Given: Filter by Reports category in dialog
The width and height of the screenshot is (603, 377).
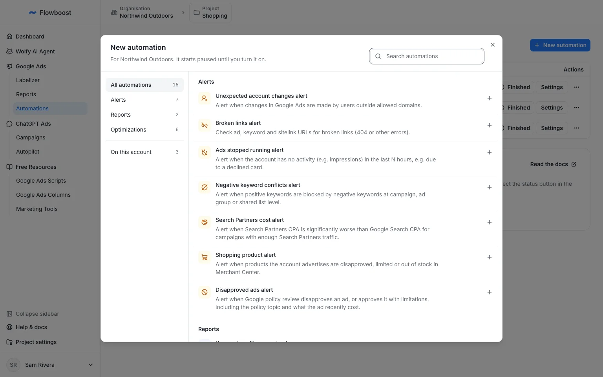Looking at the screenshot, I should pyautogui.click(x=144, y=115).
